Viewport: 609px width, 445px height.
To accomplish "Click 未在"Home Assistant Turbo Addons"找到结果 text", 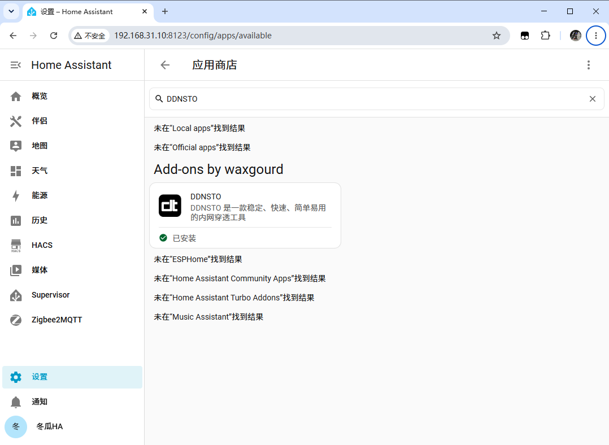I will tap(234, 298).
